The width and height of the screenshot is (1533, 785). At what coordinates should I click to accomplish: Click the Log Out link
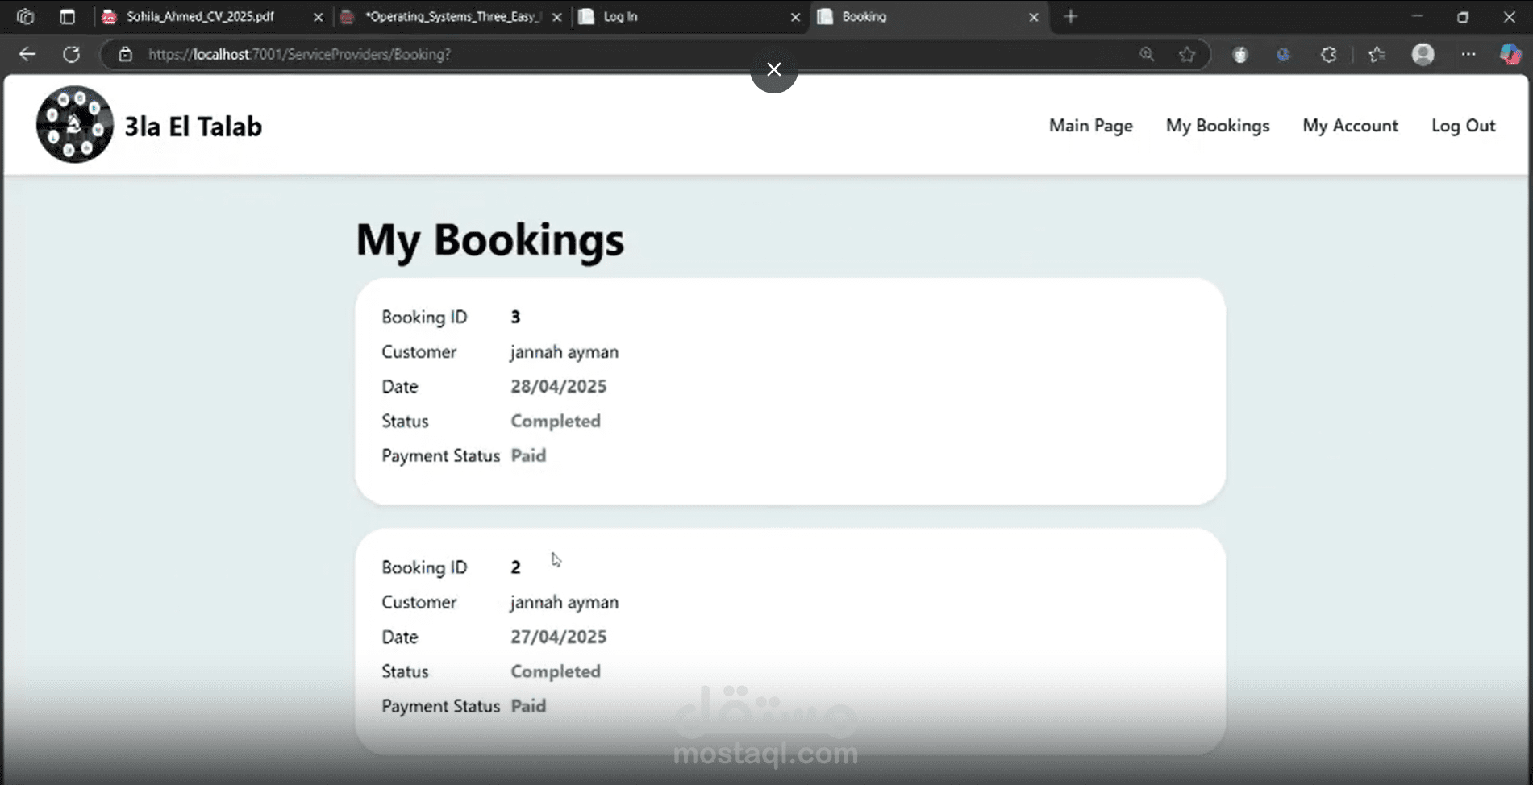[x=1463, y=126]
